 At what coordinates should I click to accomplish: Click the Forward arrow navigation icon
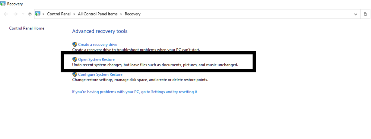(x=15, y=14)
